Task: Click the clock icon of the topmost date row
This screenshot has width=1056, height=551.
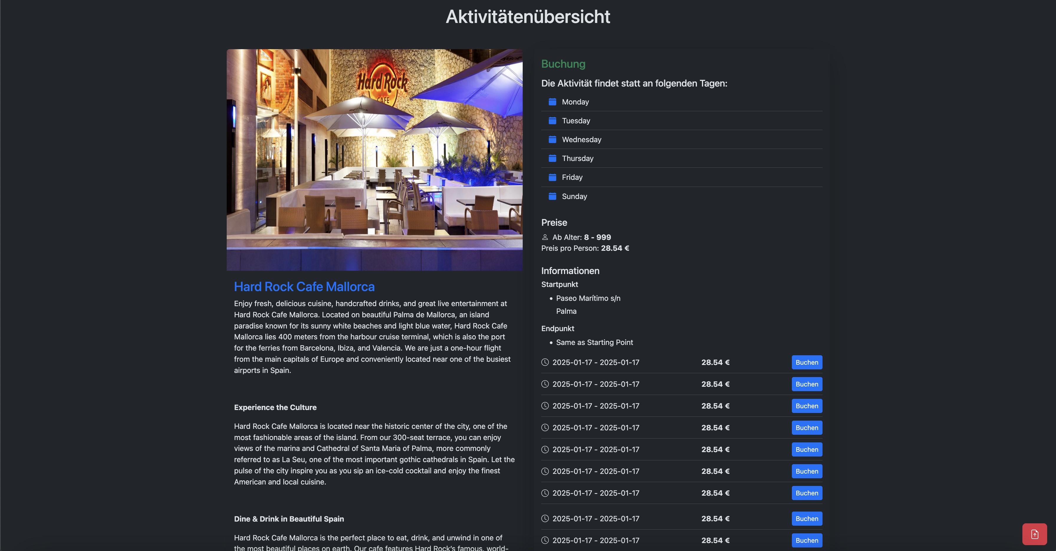Action: click(545, 362)
